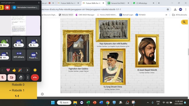Show next emoji reactions with arrow

(27, 70)
